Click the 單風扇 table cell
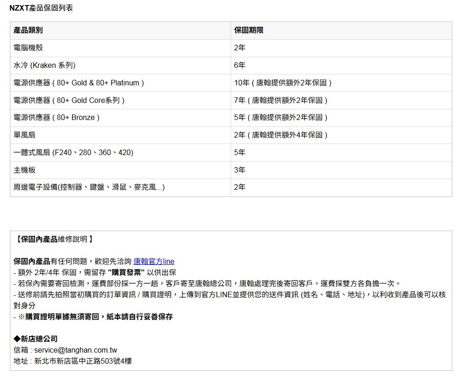 point(120,135)
